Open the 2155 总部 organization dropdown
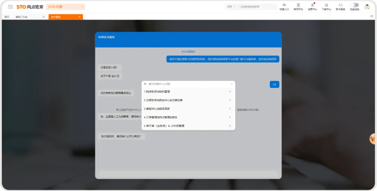Screen dimensions: 377x191 (x=66, y=7)
